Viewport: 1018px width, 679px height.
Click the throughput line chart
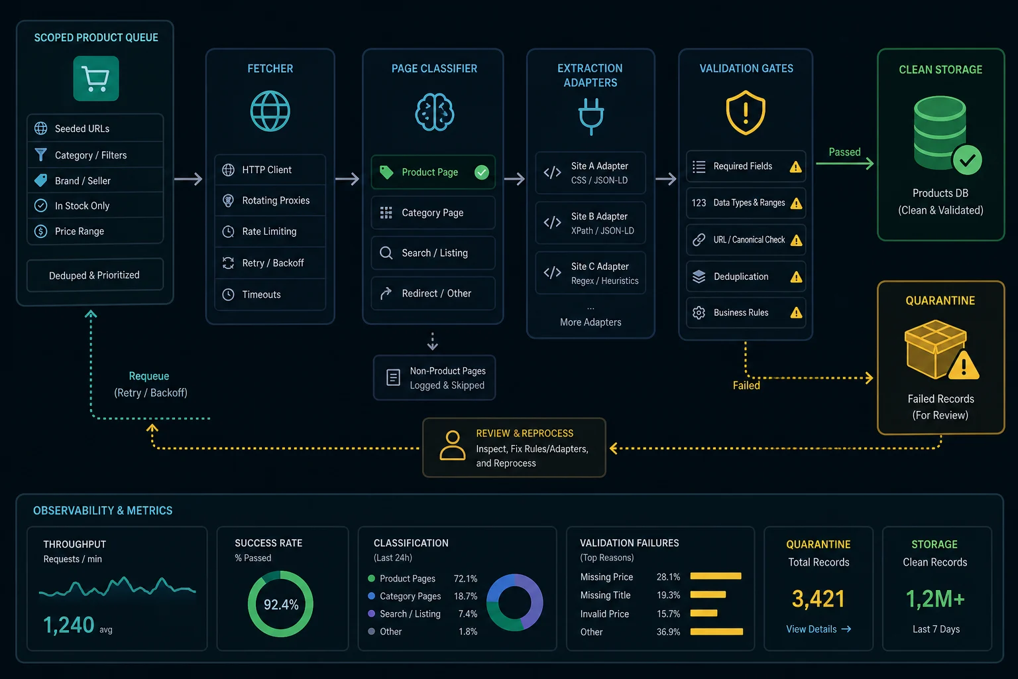pyautogui.click(x=117, y=587)
